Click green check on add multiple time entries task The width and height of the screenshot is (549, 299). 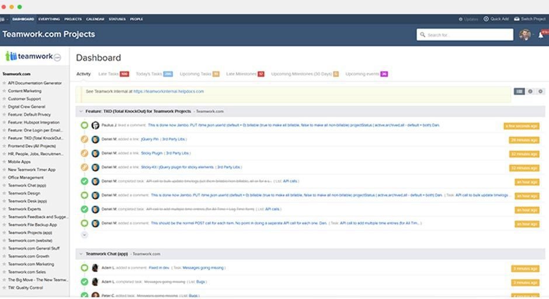pyautogui.click(x=84, y=209)
